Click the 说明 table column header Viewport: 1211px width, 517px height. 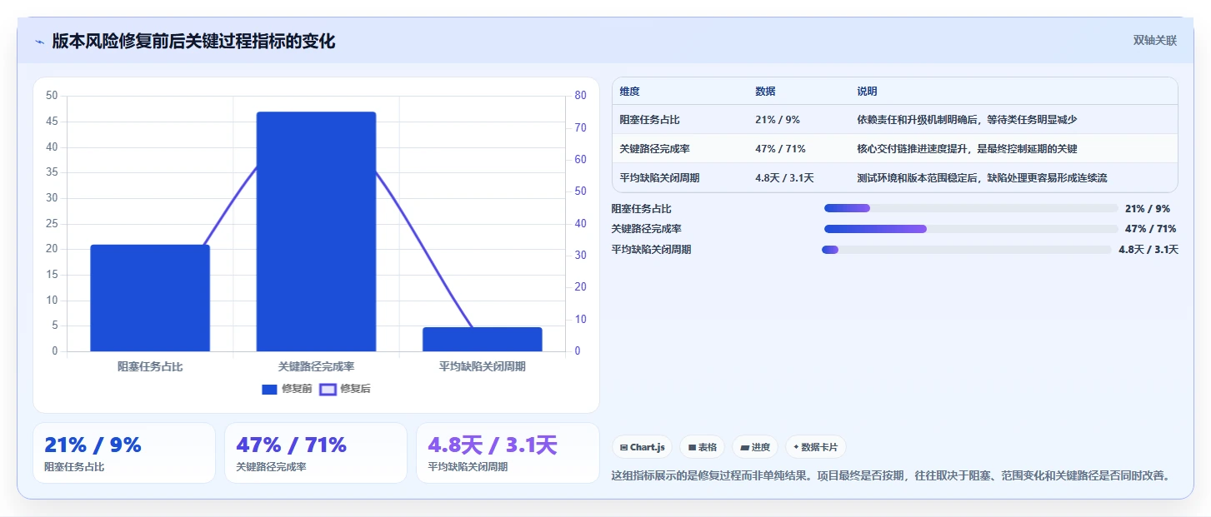tap(867, 92)
